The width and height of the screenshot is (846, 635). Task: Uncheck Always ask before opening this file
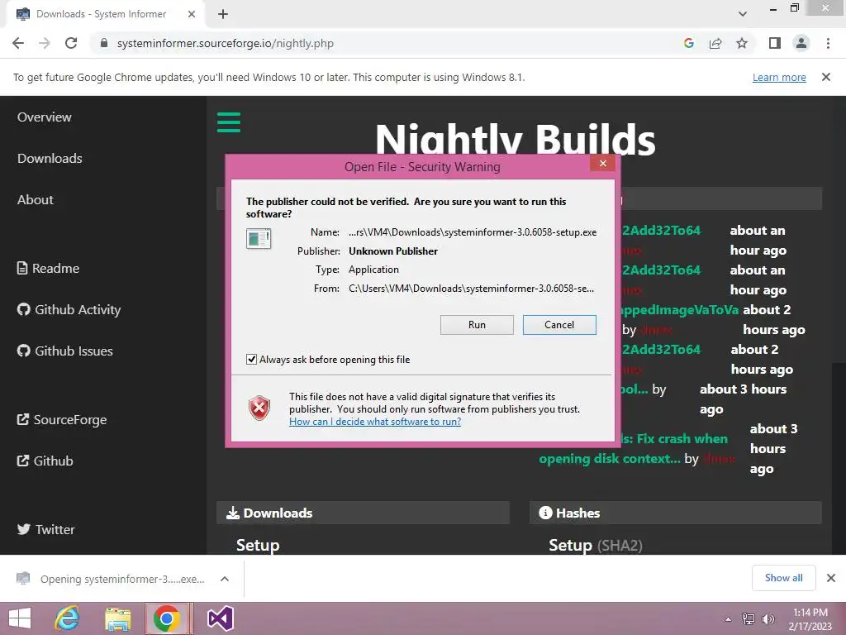pos(251,360)
